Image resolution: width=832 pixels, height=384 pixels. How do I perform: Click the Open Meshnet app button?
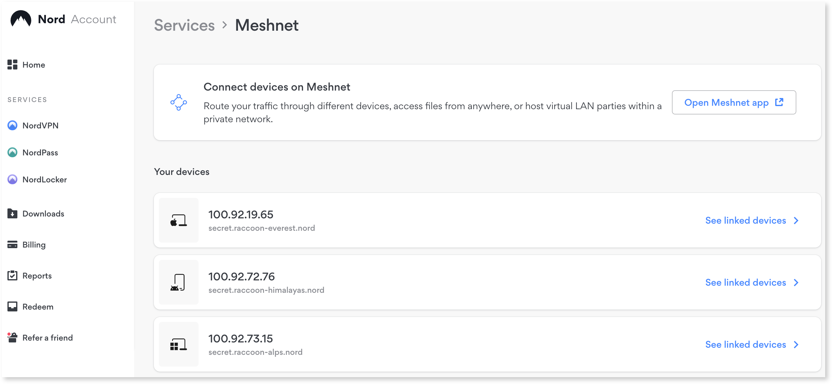coord(733,102)
